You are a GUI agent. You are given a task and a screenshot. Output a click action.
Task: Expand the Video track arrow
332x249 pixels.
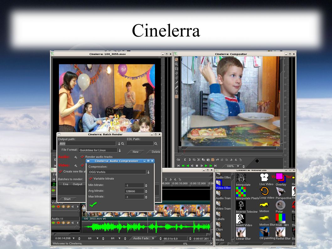pyautogui.click(x=78, y=207)
